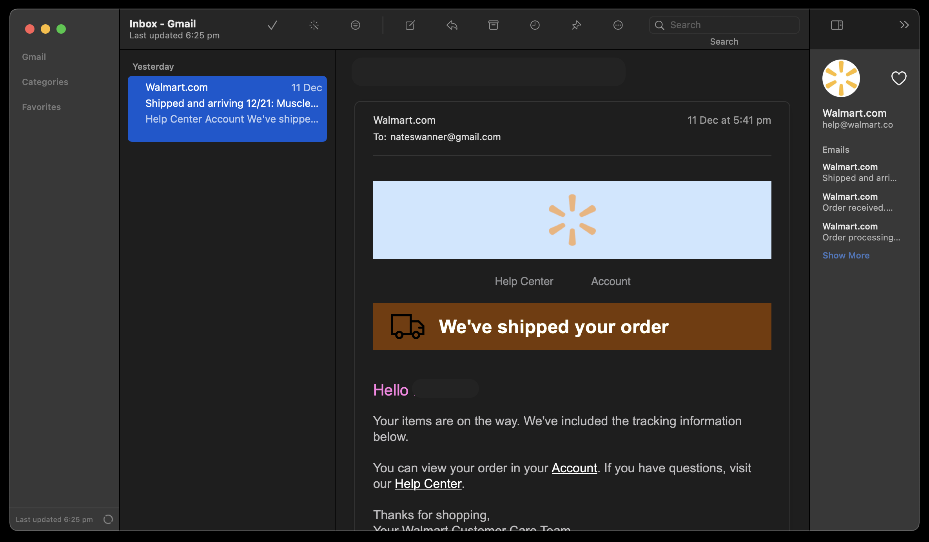Compose a new email with the pencil icon
The width and height of the screenshot is (929, 542).
(x=410, y=25)
